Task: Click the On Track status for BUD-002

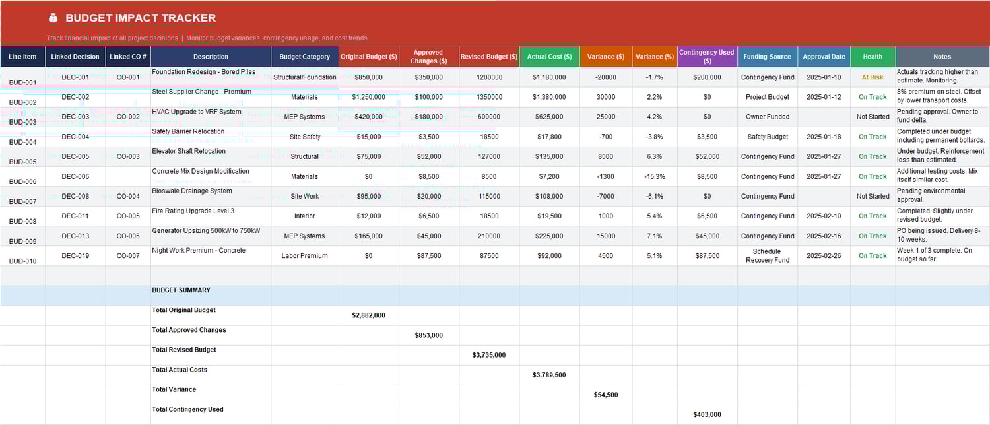Action: coord(872,96)
